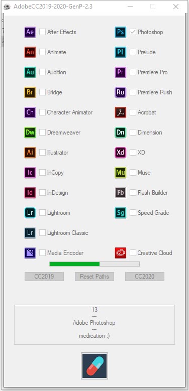189x391 pixels.
Task: Check the Prelude checkbox
Action: click(x=133, y=52)
